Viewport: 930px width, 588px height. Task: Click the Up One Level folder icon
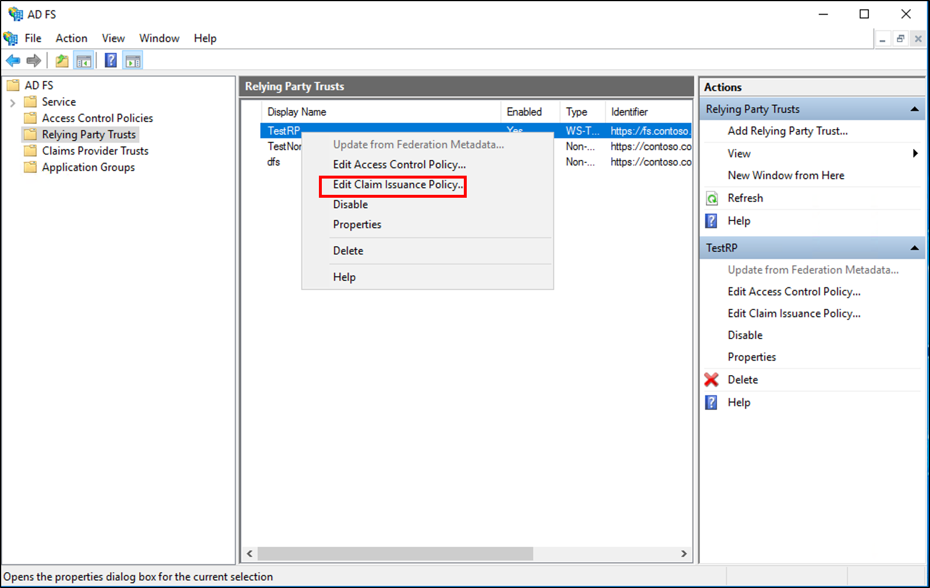pyautogui.click(x=62, y=60)
